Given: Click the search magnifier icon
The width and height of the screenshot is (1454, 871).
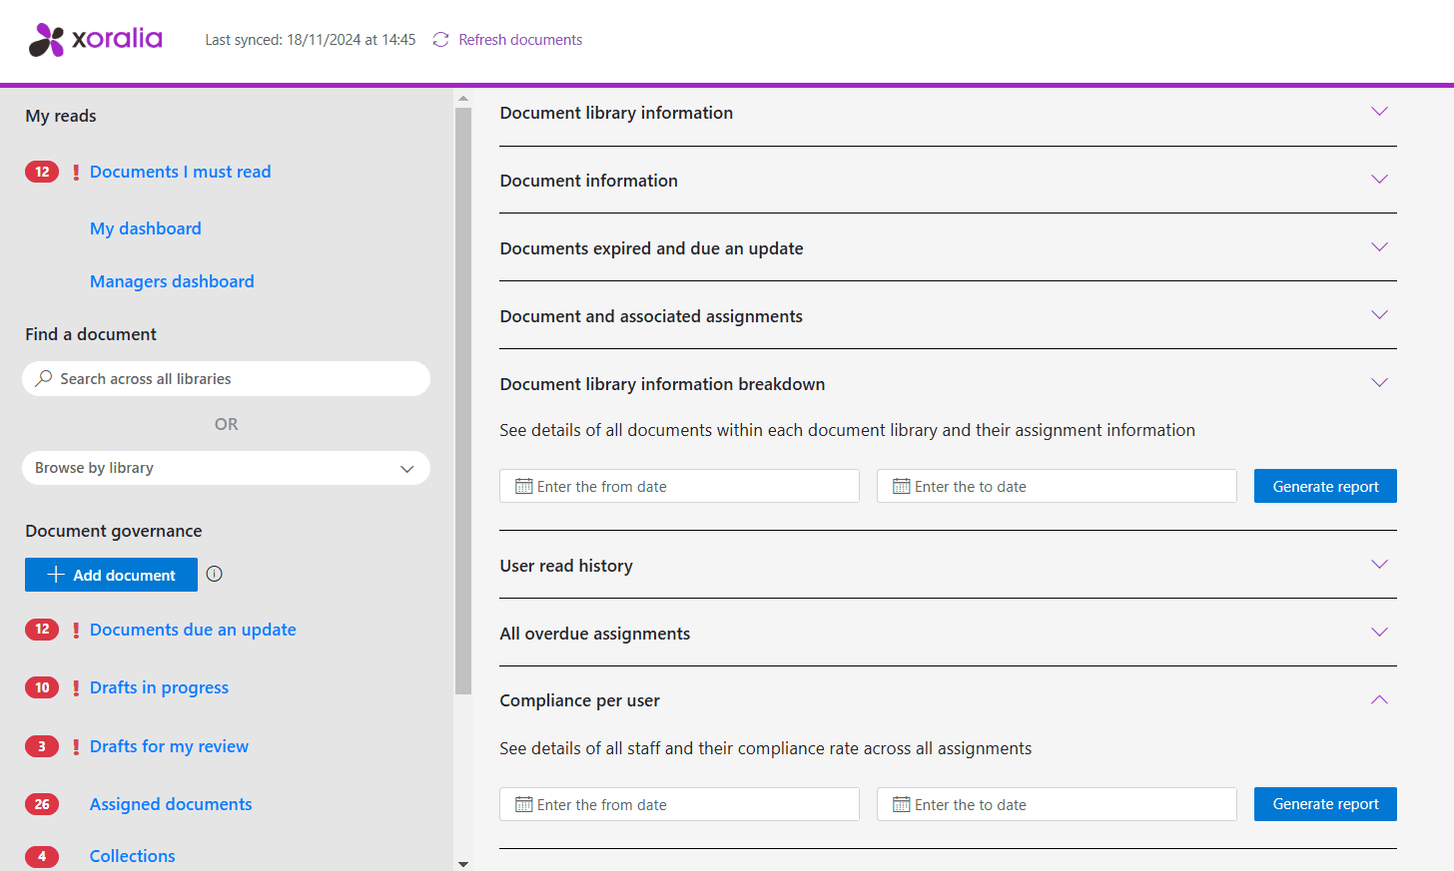Looking at the screenshot, I should (44, 378).
